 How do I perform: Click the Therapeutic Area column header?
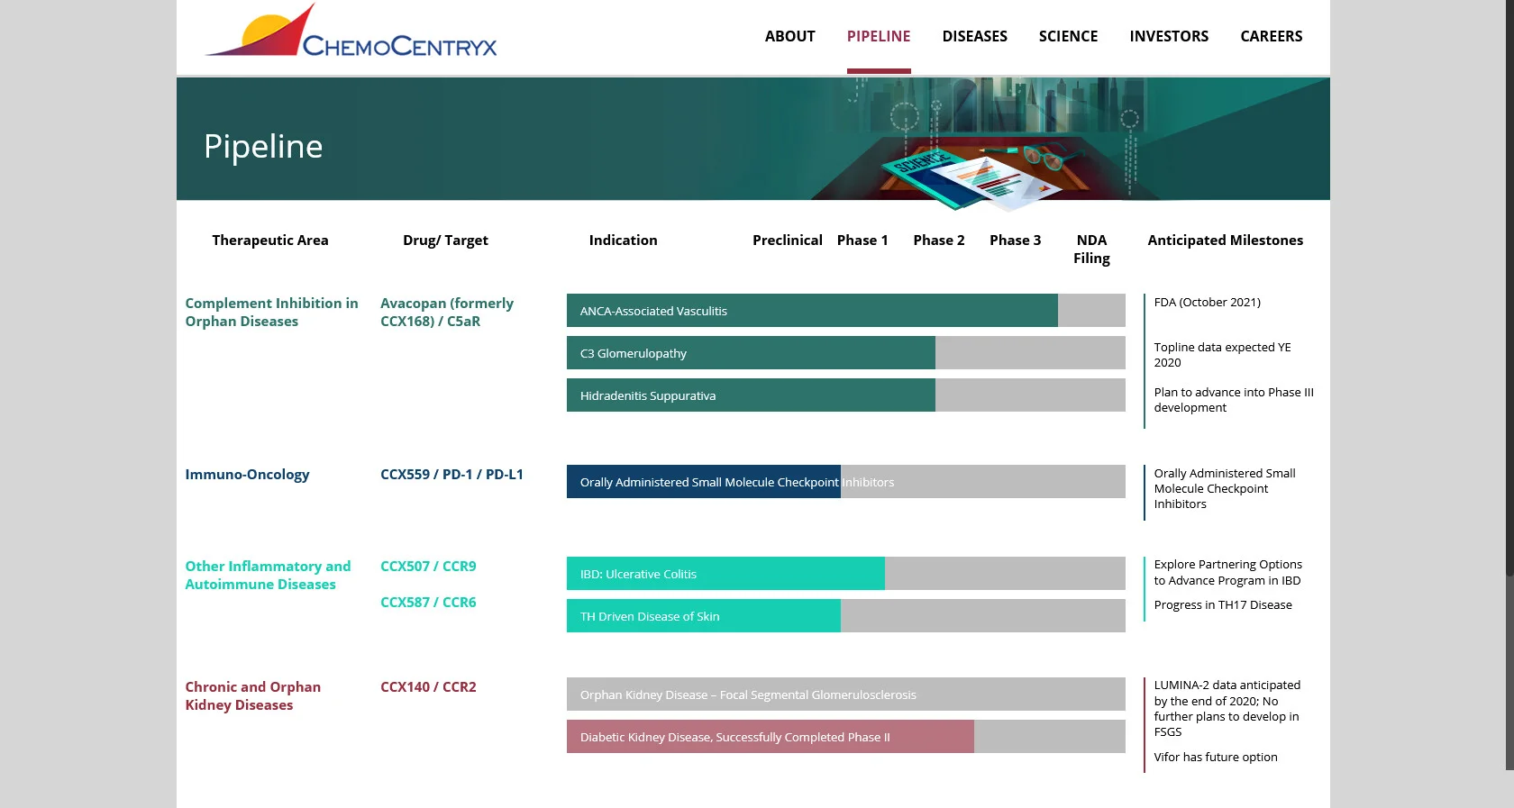pos(270,241)
